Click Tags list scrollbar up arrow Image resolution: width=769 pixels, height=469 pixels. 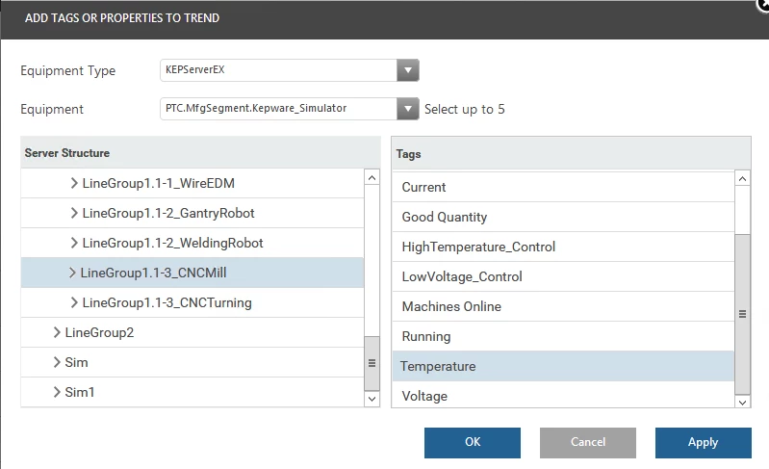(x=742, y=178)
